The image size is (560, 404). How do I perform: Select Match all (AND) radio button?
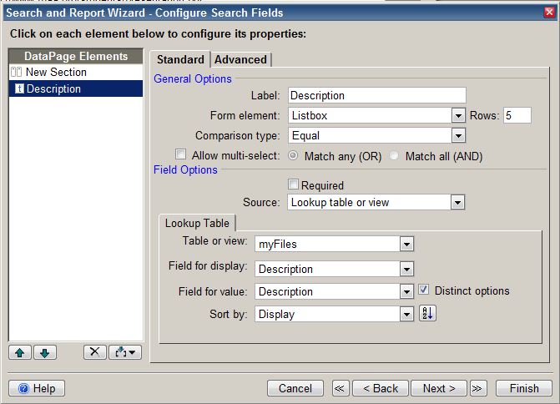394,155
